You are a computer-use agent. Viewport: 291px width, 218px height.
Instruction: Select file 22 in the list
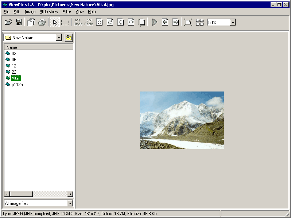pos(14,72)
